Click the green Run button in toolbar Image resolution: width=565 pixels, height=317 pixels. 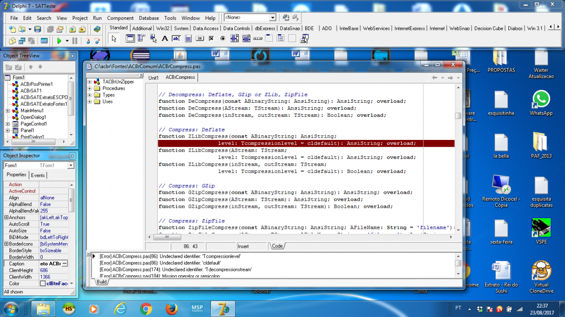pos(59,41)
